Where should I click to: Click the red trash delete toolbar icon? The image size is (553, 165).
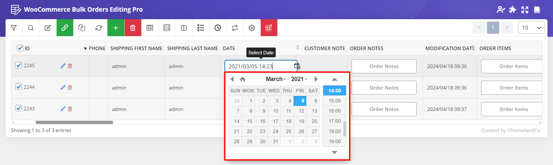(x=133, y=28)
